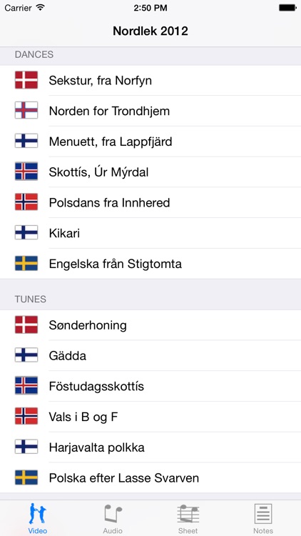Select the tune Föstudagsskottís
This screenshot has height=536, width=301.
point(150,386)
